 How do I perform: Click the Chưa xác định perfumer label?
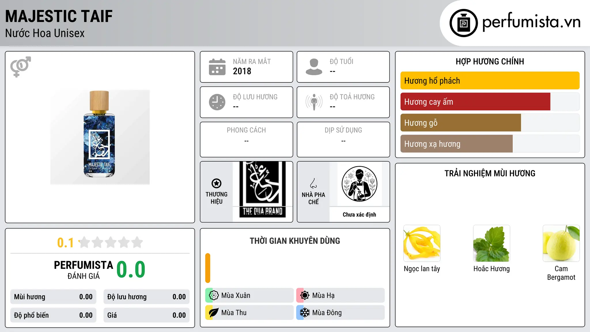(x=359, y=214)
